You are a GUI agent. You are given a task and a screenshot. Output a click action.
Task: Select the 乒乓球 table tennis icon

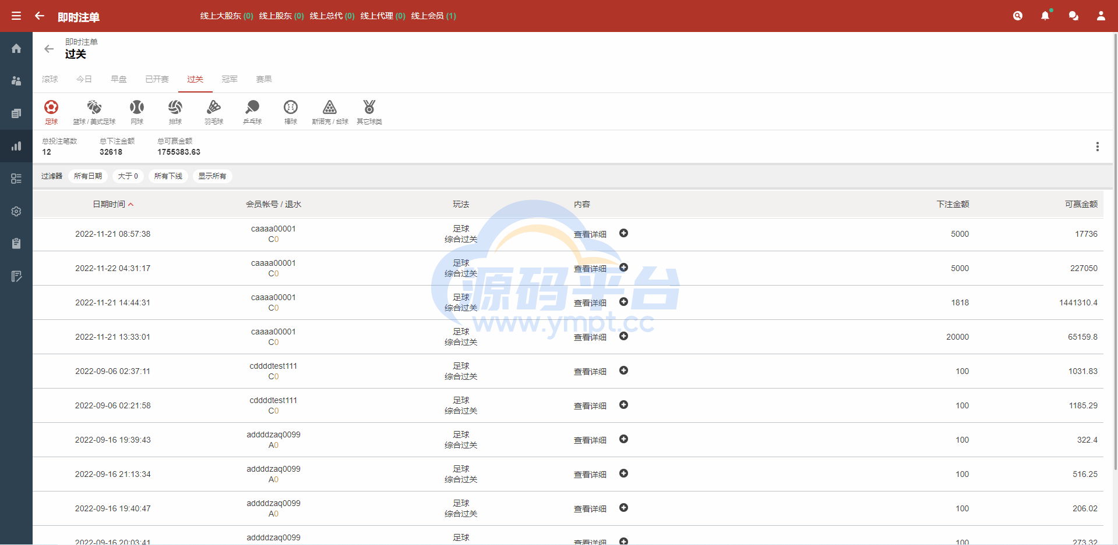[x=252, y=112]
